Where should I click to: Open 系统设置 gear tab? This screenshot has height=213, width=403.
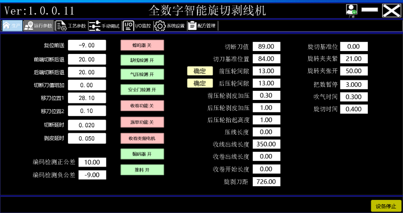(x=170, y=26)
